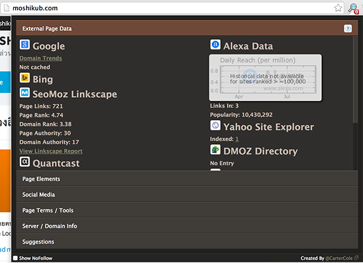Click 'Popularity: 10,430,292' value
This screenshot has height=263, width=363.
[241, 115]
